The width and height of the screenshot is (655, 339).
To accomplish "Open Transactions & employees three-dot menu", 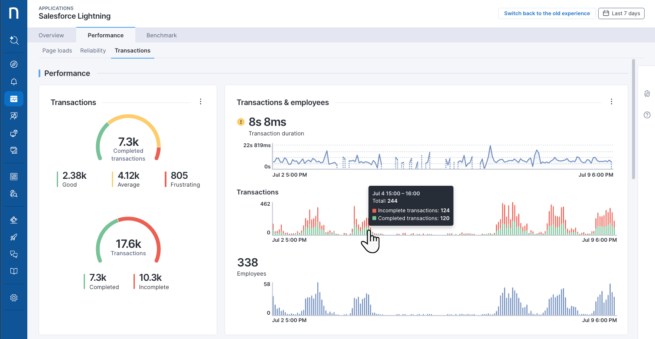I will pyautogui.click(x=611, y=102).
